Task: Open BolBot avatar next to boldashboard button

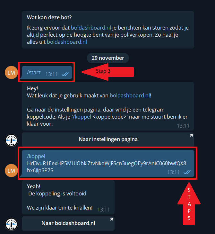Action: click(x=11, y=224)
